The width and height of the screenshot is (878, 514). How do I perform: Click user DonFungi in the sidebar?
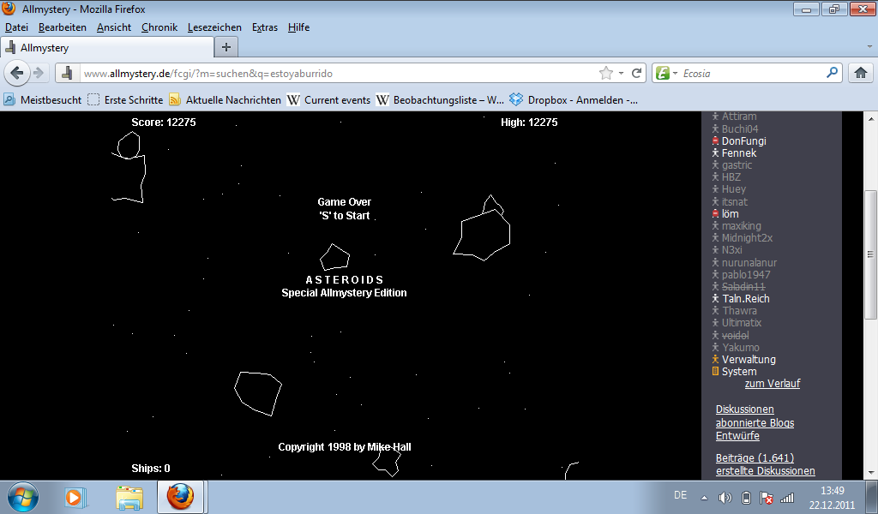tap(743, 141)
